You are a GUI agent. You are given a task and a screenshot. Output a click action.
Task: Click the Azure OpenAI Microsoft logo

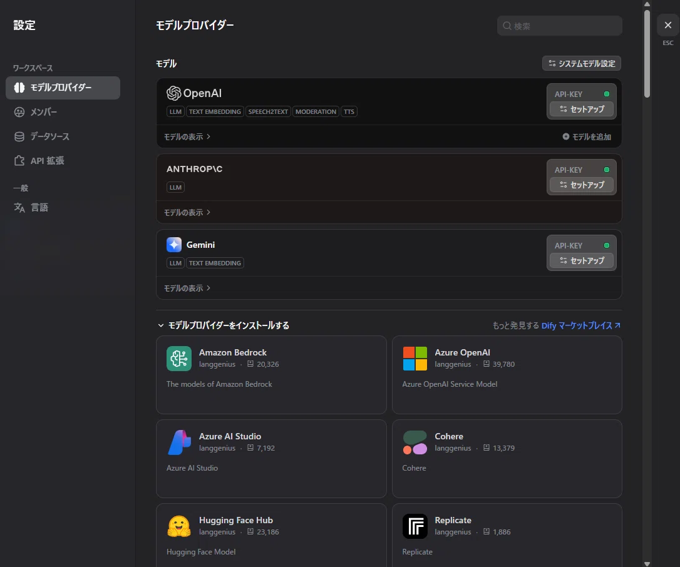pos(415,359)
